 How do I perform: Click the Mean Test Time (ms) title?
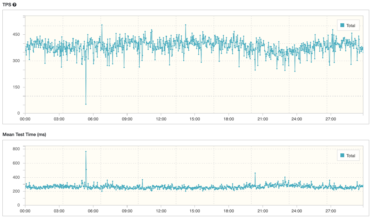[24, 134]
